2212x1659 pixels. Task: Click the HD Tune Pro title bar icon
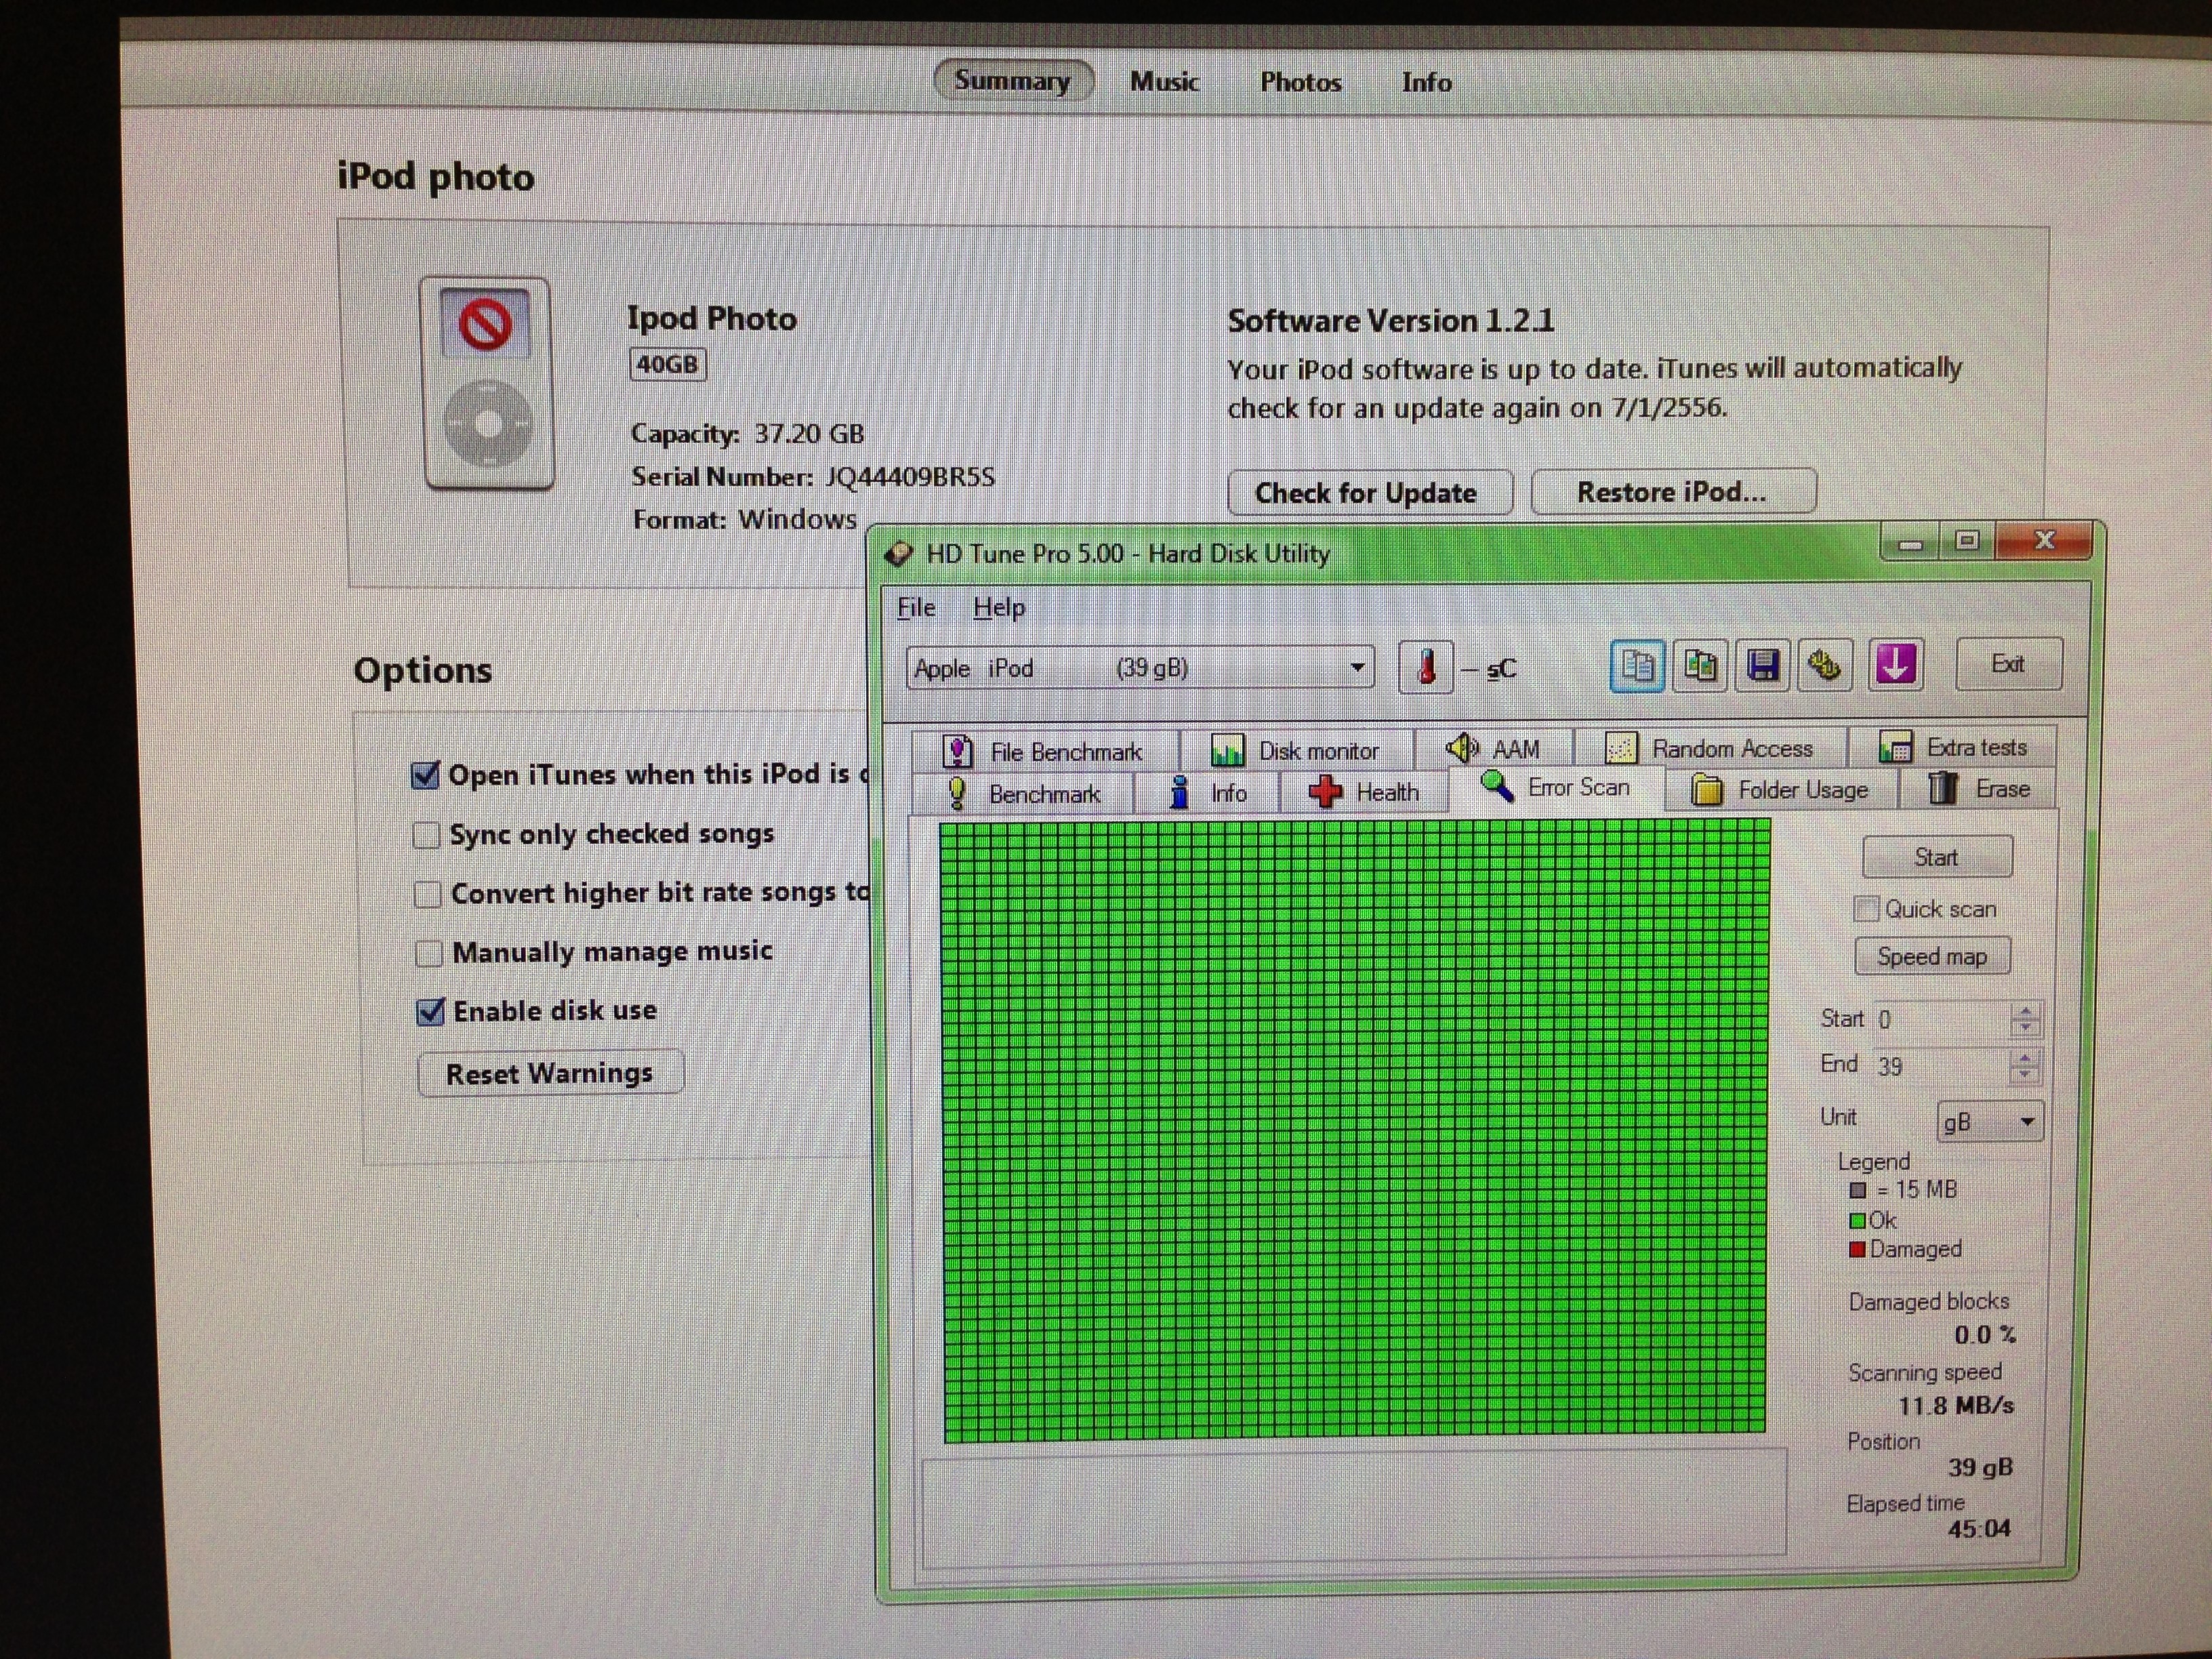pos(900,553)
